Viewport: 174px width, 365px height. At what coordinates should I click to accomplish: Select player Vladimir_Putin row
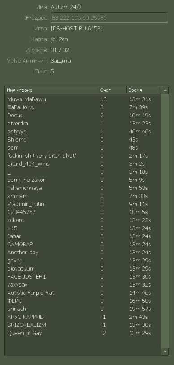tap(83, 204)
